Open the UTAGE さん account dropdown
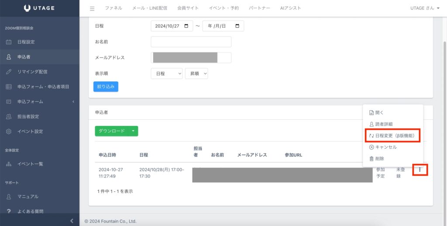This screenshot has height=226, width=447. [425, 8]
